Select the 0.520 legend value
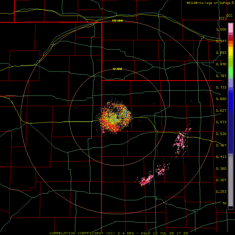This screenshot has width=235, height=235. [x=221, y=134]
